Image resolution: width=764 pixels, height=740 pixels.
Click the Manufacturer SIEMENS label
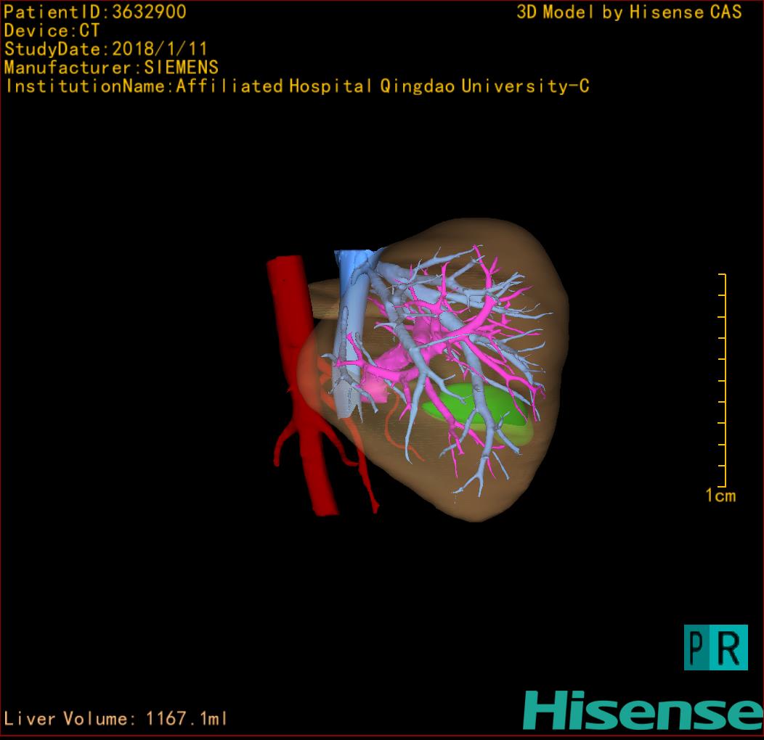click(x=111, y=67)
